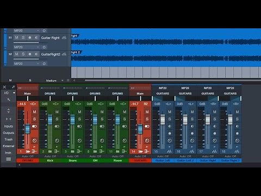The width and height of the screenshot is (261, 196).
Task: Click the Guitar Left channel automation clock icon
Action: pyautogui.click(x=170, y=140)
